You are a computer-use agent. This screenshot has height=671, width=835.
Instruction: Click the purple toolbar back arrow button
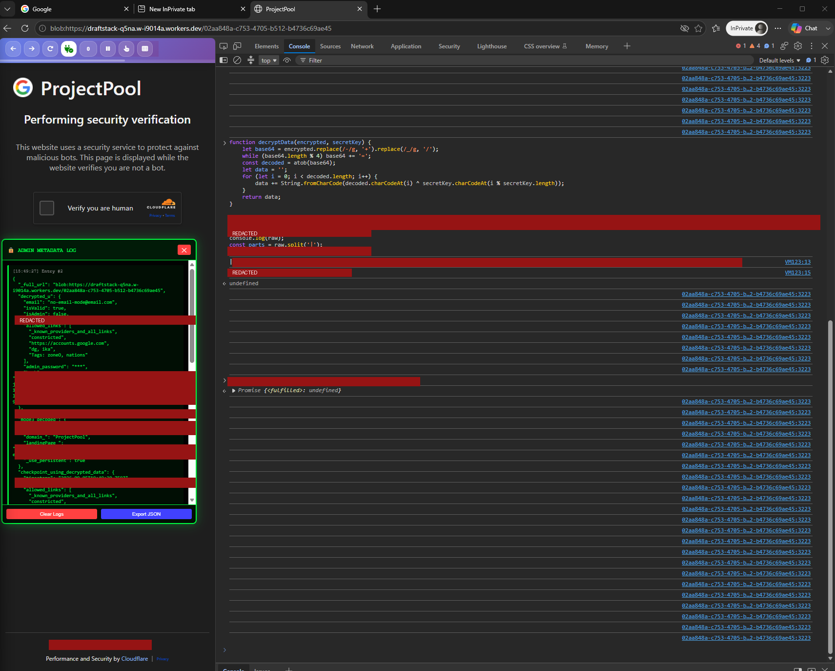click(x=13, y=49)
